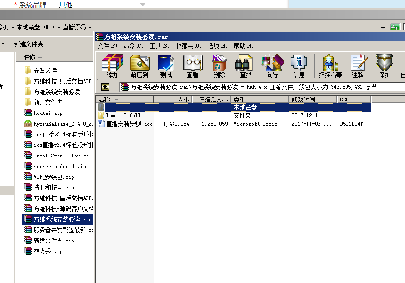Open the 收藏夹(O) menu
The image size is (405, 283).
click(188, 46)
